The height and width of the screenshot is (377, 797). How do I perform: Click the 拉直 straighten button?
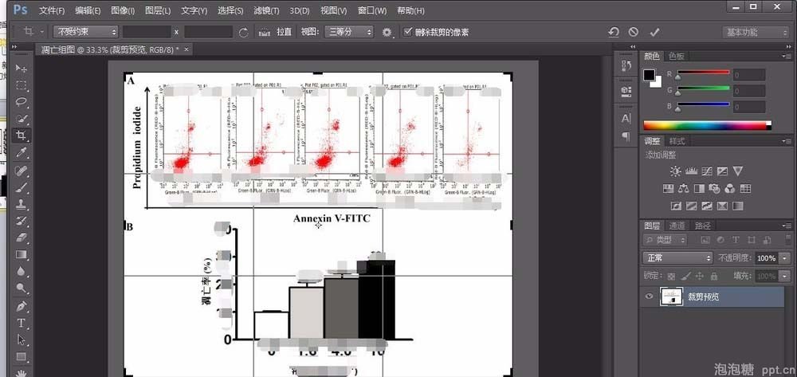tap(277, 32)
